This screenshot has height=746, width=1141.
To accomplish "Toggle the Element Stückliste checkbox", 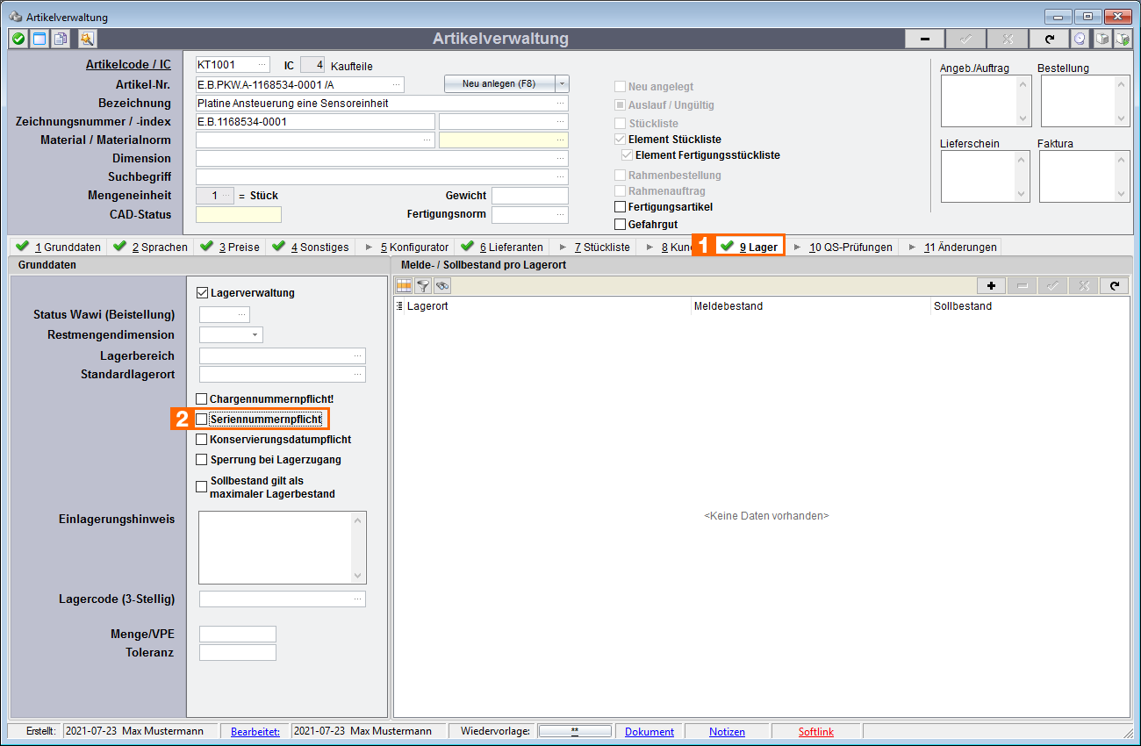I will pyautogui.click(x=621, y=140).
